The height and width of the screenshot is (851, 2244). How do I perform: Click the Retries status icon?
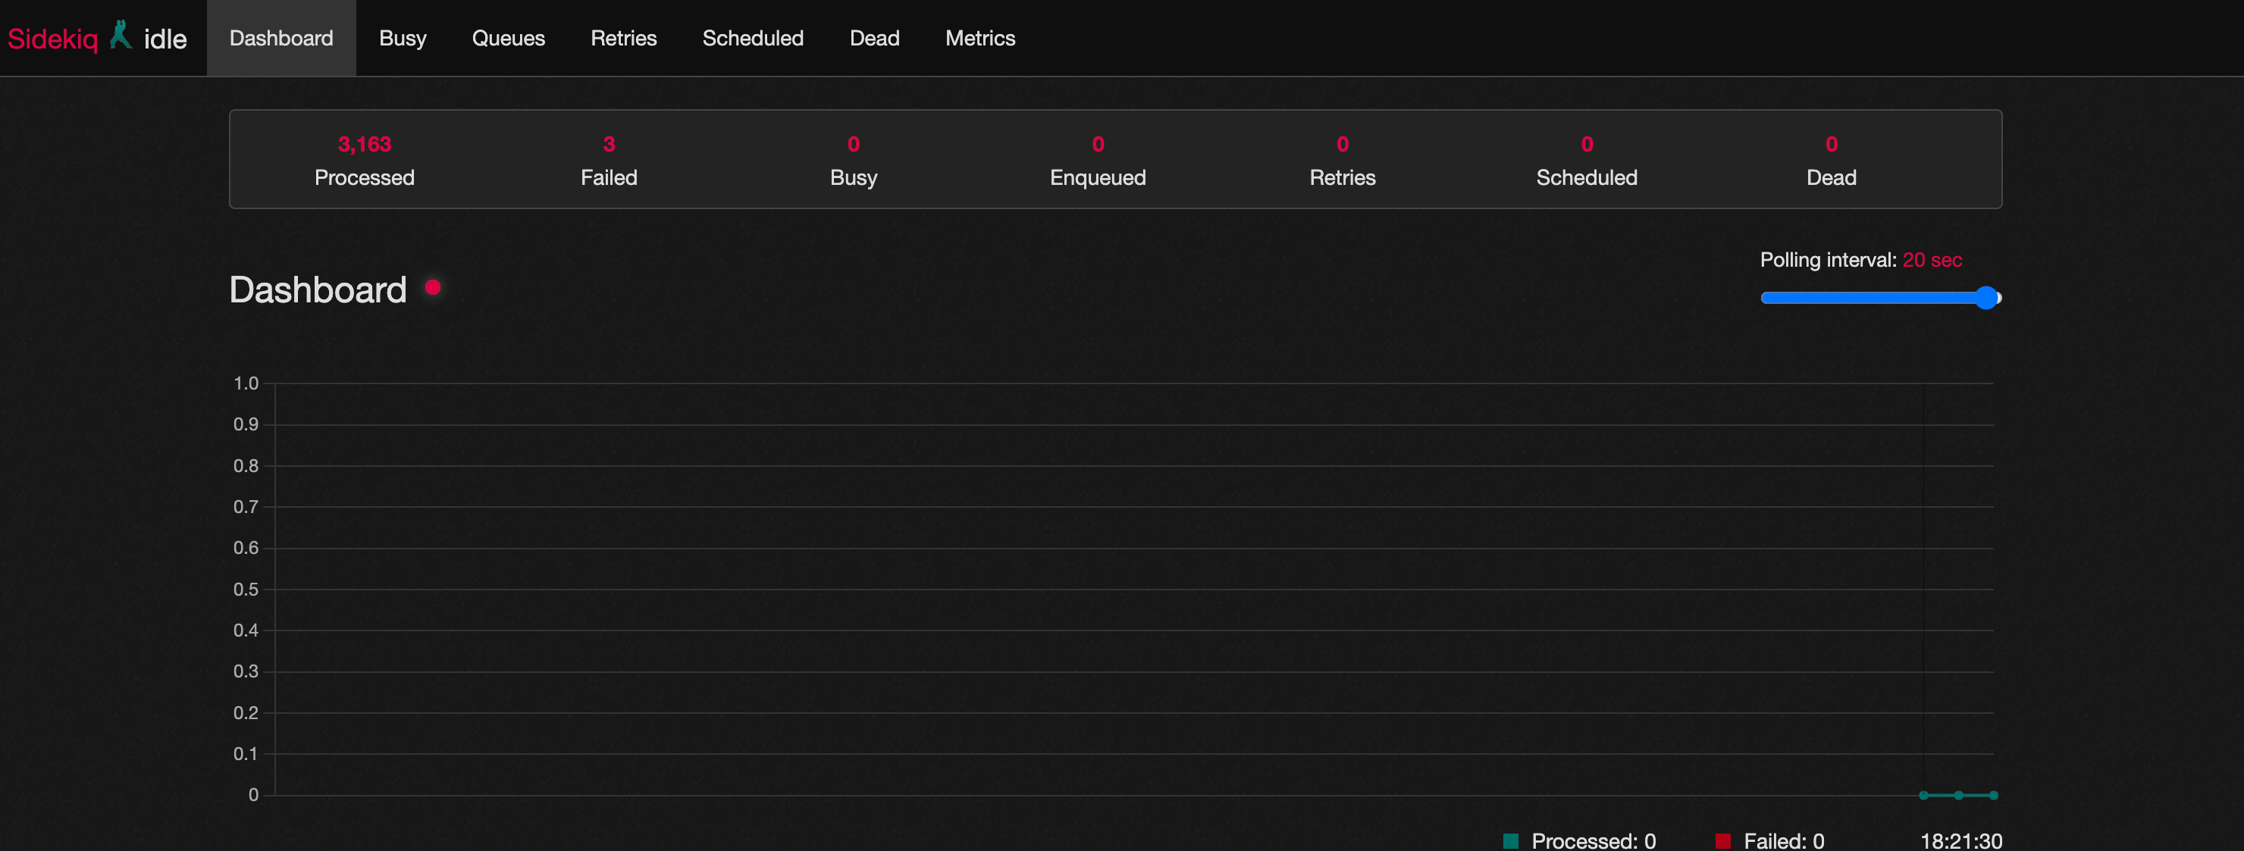(x=1341, y=160)
